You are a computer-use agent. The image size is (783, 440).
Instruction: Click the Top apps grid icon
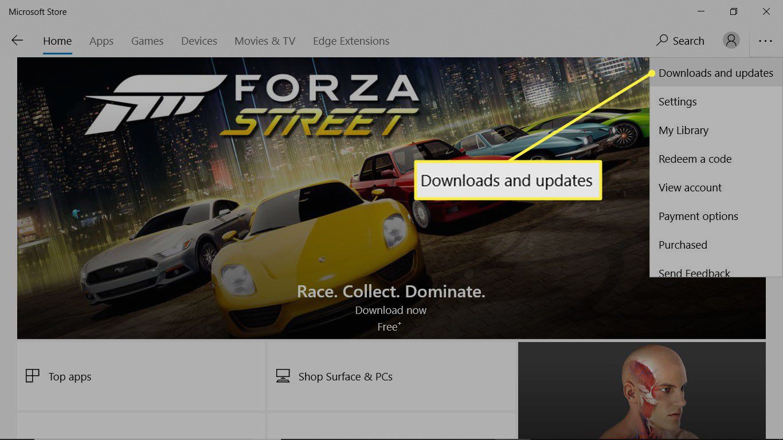(x=33, y=376)
